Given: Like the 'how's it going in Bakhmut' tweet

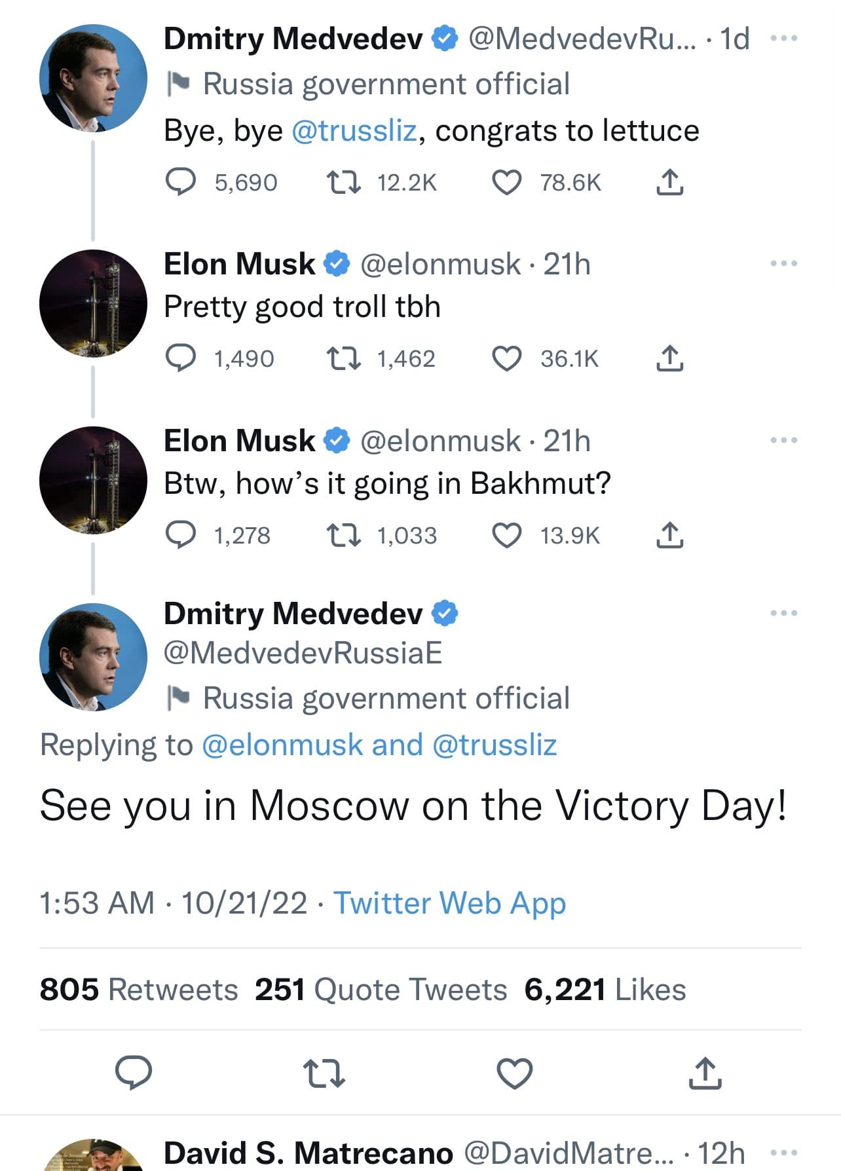Looking at the screenshot, I should click(506, 535).
